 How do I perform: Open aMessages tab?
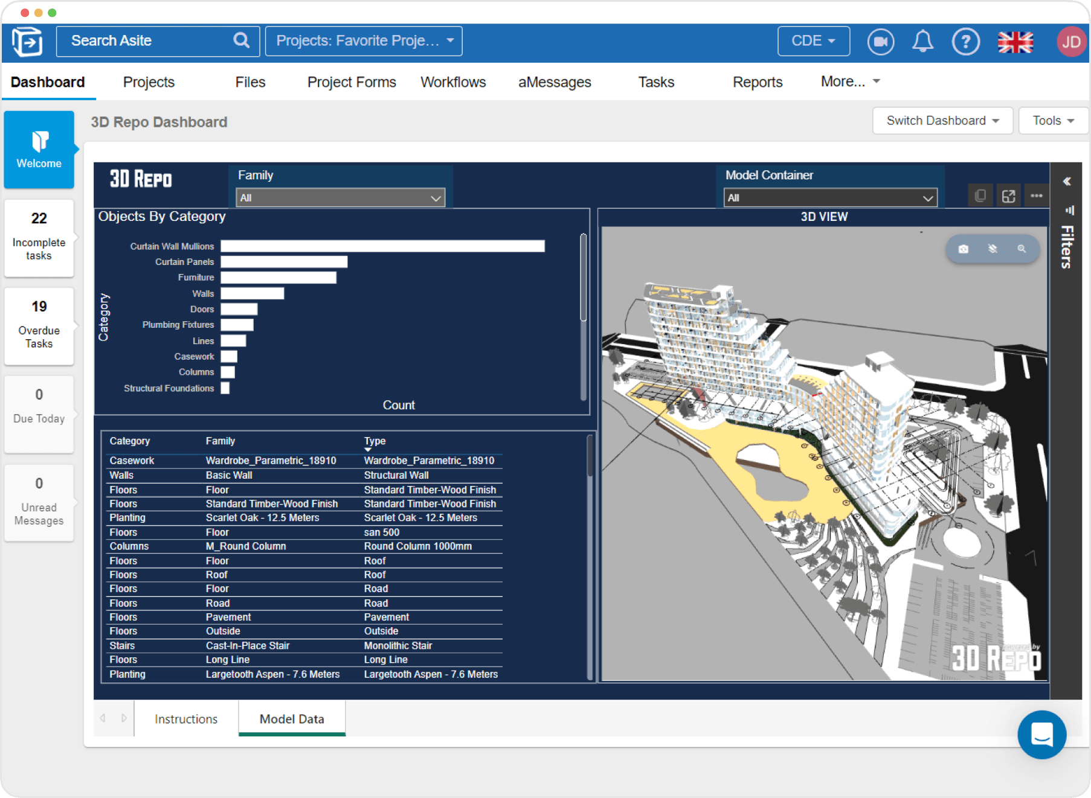(555, 82)
